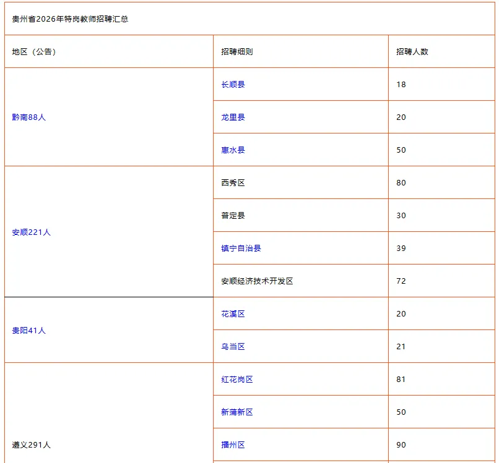Open the 镇宁自治县 recruitment details link
This screenshot has width=499, height=463.
[x=241, y=248]
